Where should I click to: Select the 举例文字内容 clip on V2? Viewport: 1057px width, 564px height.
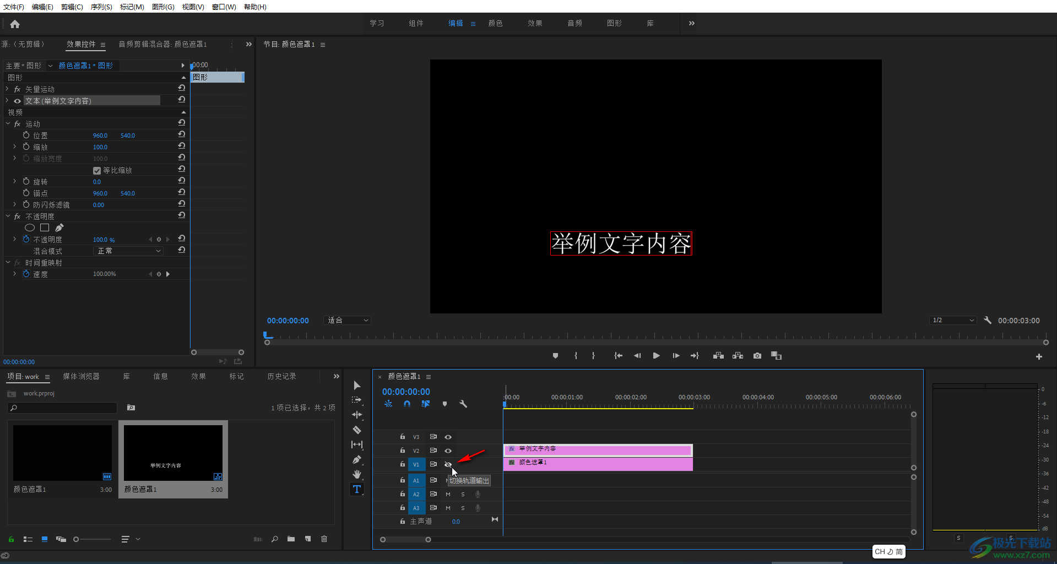coord(598,449)
